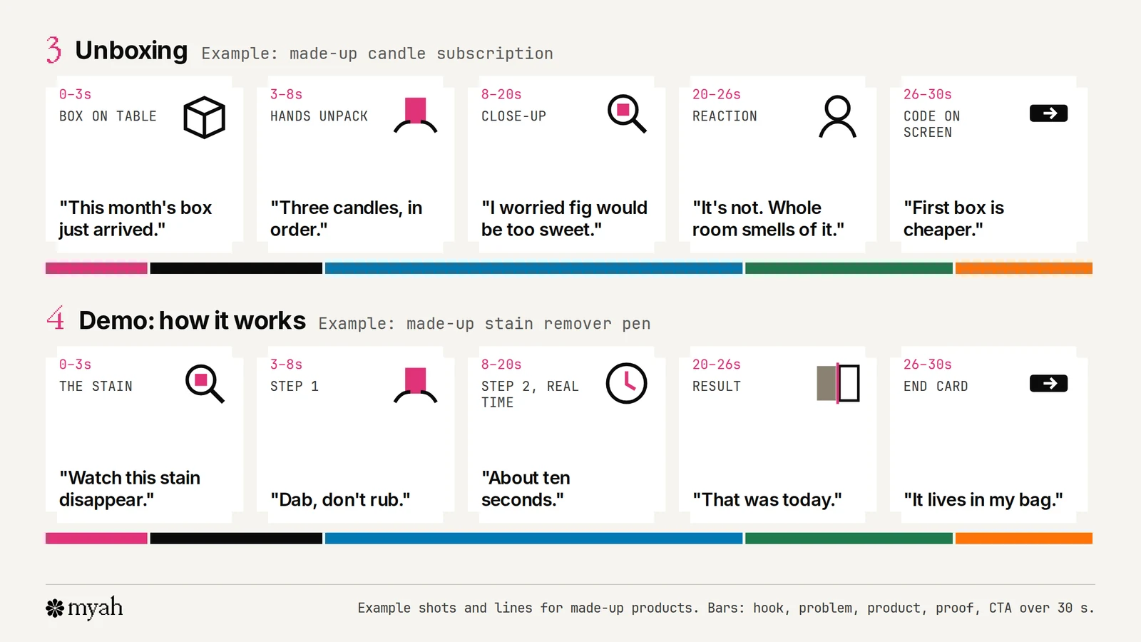Image resolution: width=1141 pixels, height=642 pixels.
Task: Click arrow icon on Code on Screen card
Action: (x=1048, y=113)
